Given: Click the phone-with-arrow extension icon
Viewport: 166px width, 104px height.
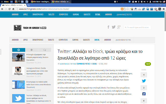Looking at the screenshot, I should (132, 9).
